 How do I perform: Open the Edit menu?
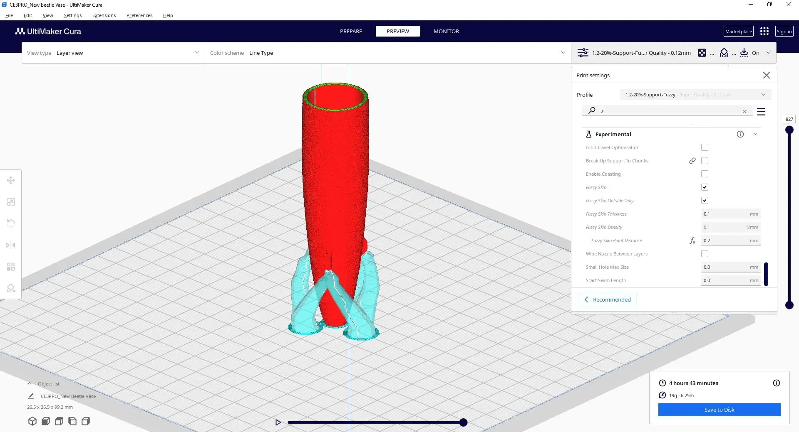click(x=28, y=15)
